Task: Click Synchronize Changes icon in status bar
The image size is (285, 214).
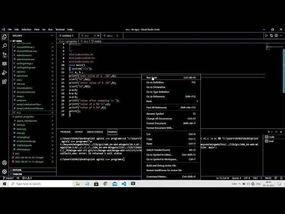Action: [18, 178]
